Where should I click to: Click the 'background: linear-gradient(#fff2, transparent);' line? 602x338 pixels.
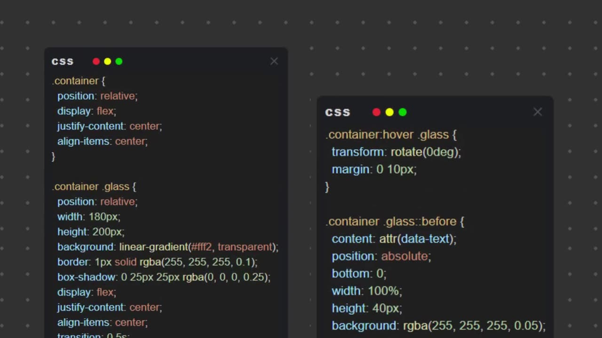coord(168,247)
